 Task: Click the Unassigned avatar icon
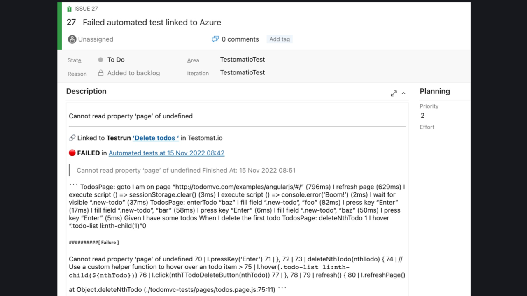(x=72, y=39)
